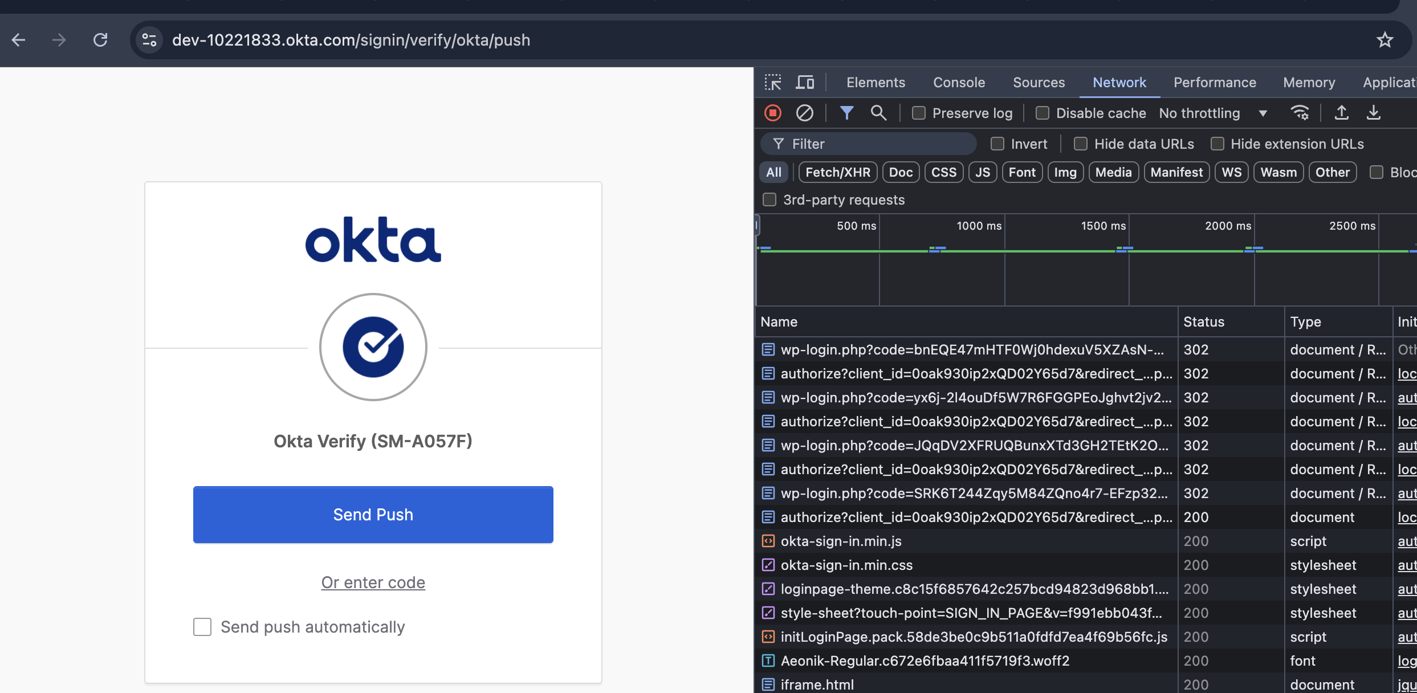1417x693 pixels.
Task: Click the import HAR upload icon
Action: [x=1342, y=113]
